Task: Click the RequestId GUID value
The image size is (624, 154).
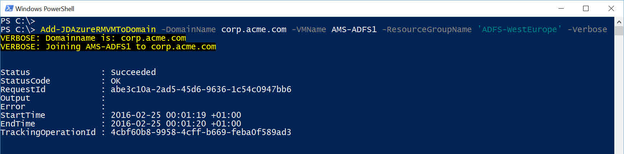Action: 201,89
